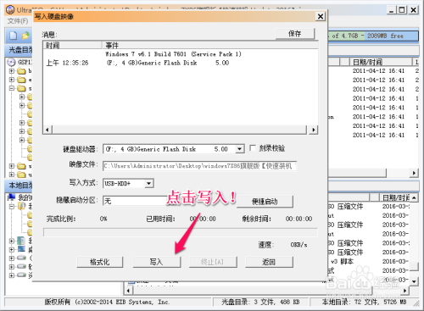Open the 隐藏启动分区 dropdown showing 无
Screen dimensions: 424x311
coord(136,201)
